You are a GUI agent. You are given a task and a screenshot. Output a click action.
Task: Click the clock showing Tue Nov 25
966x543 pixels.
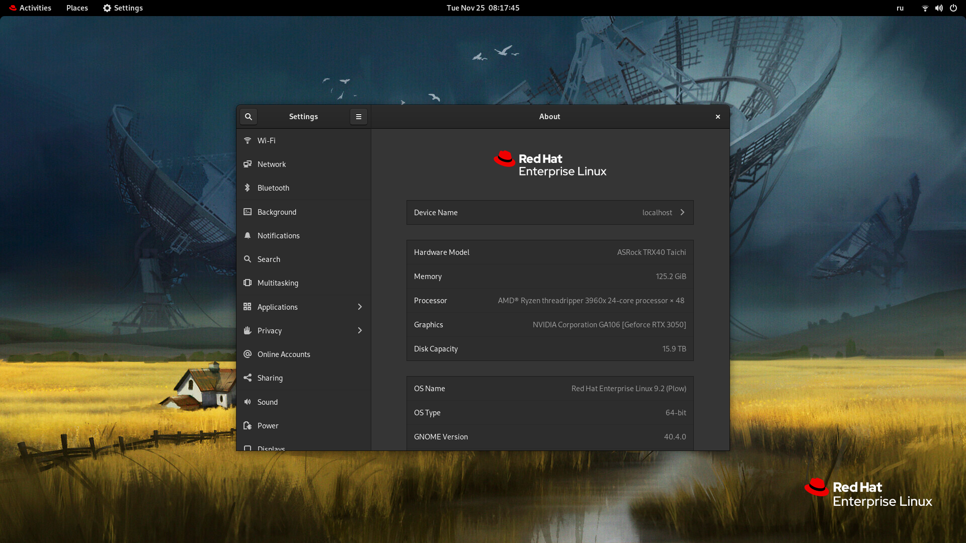483,8
